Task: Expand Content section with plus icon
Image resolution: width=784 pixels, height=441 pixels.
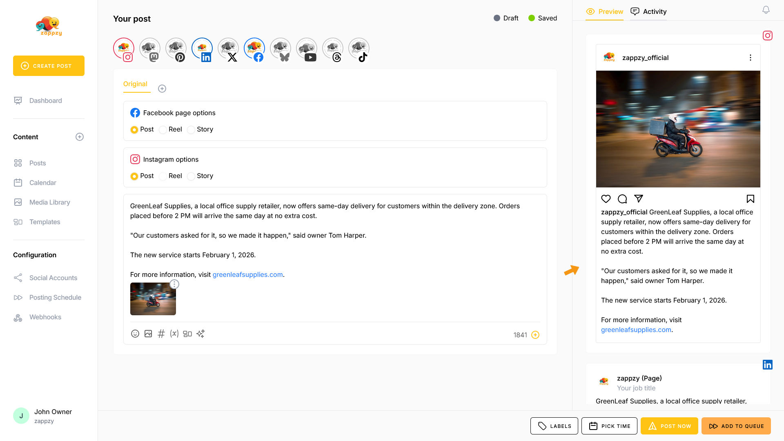Action: point(80,137)
